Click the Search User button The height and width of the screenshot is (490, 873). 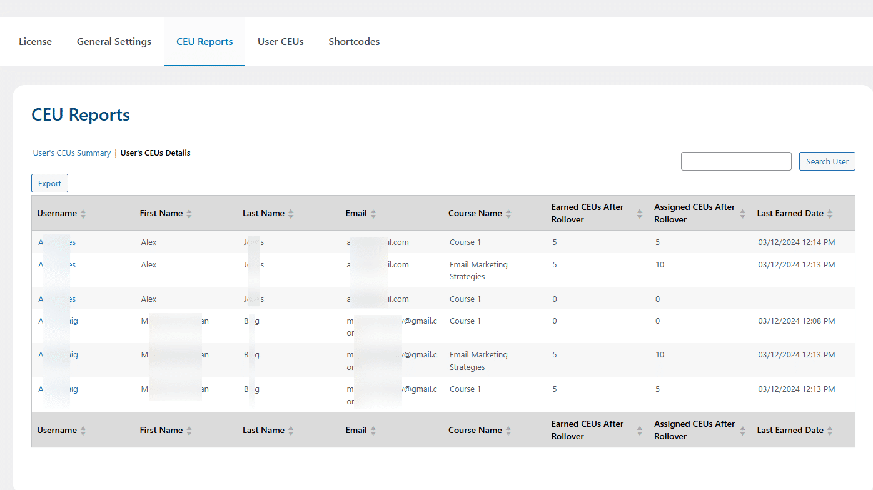[x=827, y=161]
